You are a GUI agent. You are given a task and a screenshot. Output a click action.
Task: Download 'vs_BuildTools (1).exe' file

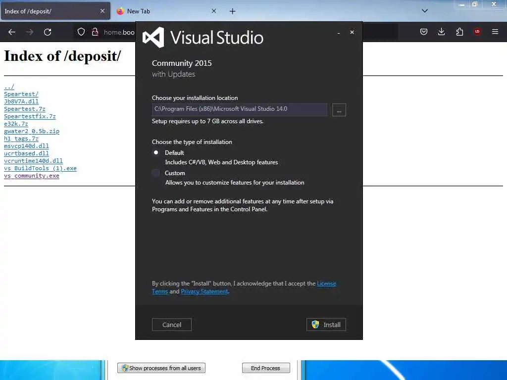(41, 168)
